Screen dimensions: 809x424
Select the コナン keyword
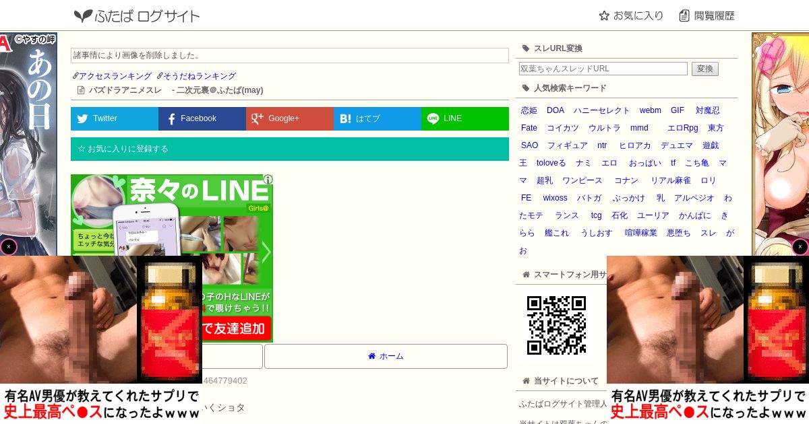pyautogui.click(x=626, y=180)
